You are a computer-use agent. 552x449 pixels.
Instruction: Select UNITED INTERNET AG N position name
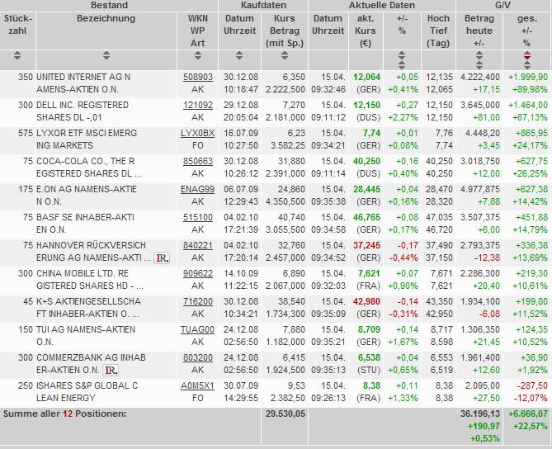coord(83,77)
